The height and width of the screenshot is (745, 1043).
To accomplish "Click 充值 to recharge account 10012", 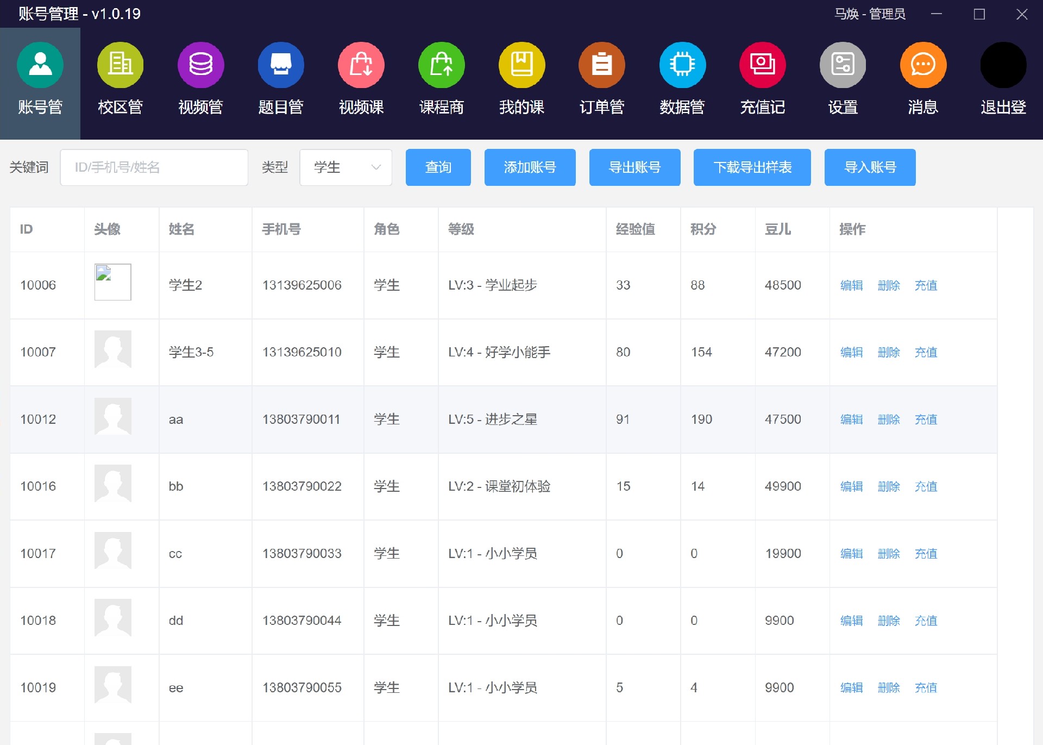I will pyautogui.click(x=926, y=420).
